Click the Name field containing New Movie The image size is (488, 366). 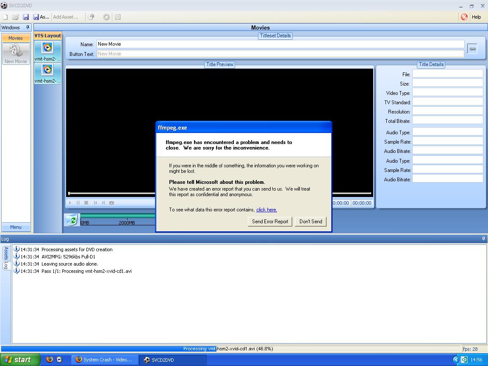280,44
